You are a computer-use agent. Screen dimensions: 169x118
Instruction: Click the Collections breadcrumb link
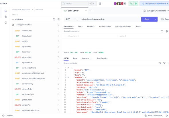[x=39, y=9]
